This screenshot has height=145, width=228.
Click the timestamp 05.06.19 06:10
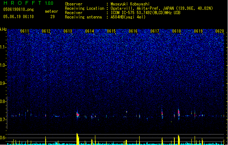(x=18, y=17)
